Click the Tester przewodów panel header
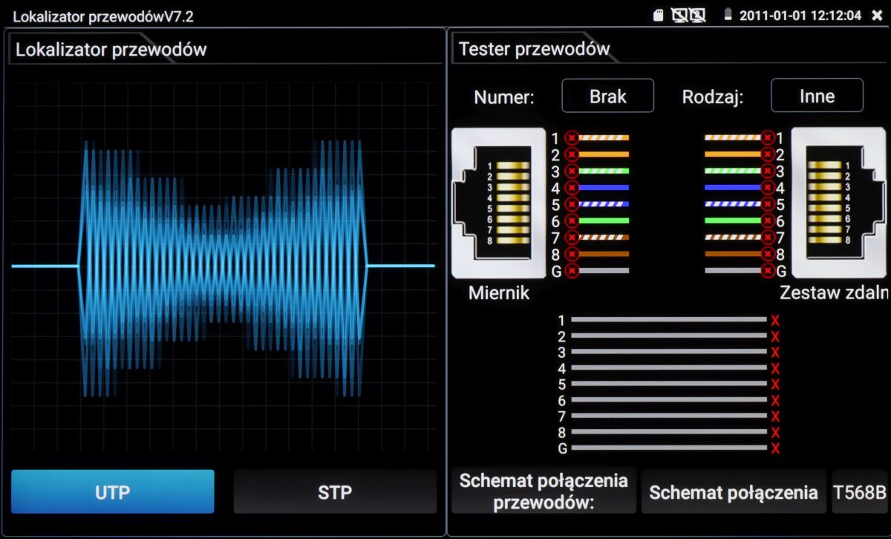891x539 pixels. (x=535, y=50)
